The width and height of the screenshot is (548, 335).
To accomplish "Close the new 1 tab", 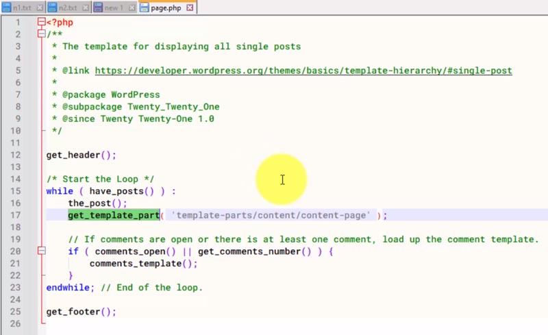I will pyautogui.click(x=132, y=8).
